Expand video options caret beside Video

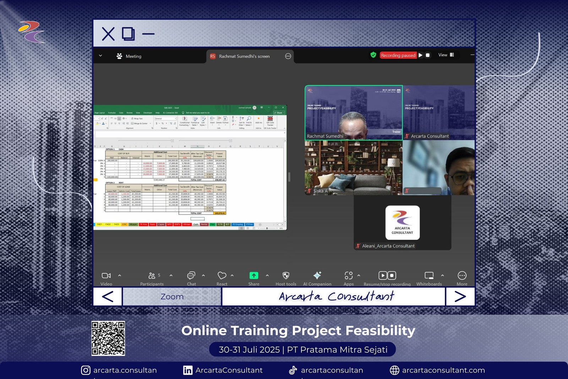[120, 275]
